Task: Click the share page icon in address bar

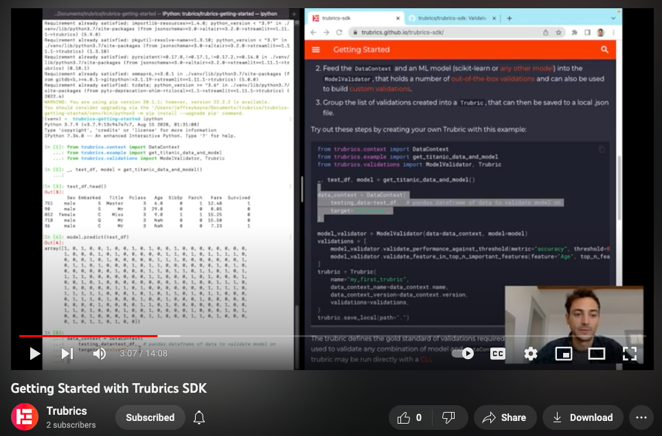Action: tap(545, 32)
